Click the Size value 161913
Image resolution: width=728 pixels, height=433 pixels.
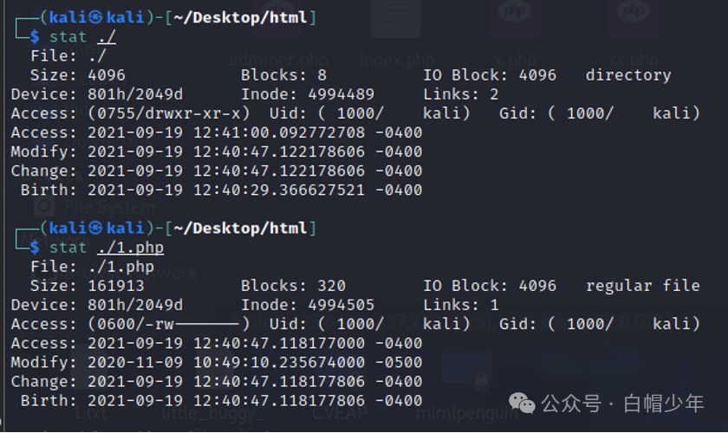pos(116,286)
